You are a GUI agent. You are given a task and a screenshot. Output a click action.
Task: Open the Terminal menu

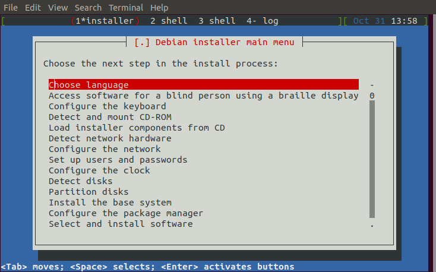(x=125, y=8)
